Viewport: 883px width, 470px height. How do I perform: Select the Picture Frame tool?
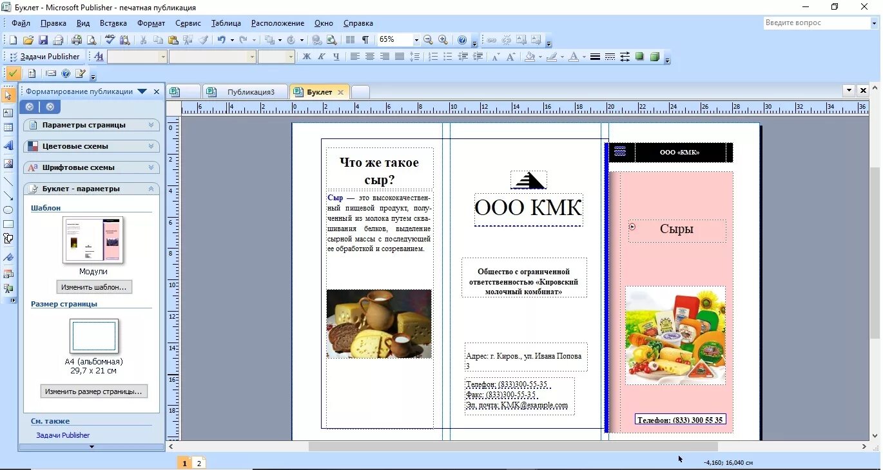pos(8,164)
